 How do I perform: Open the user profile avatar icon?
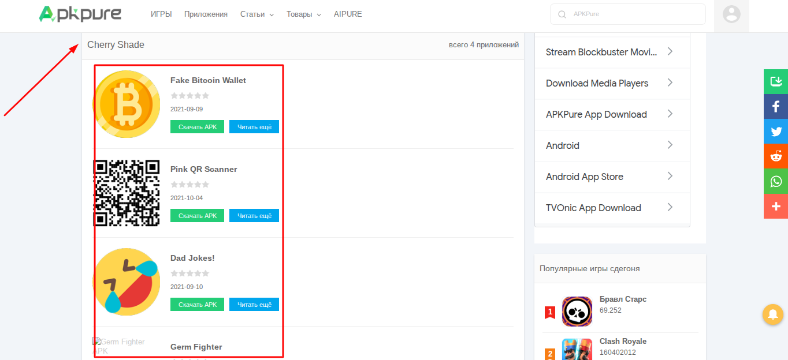coord(731,14)
